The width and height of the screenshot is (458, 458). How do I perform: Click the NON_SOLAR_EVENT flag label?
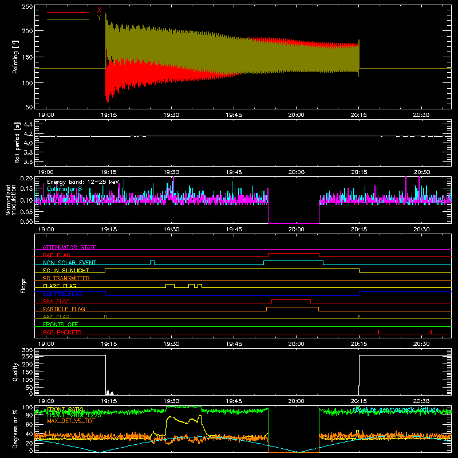(x=69, y=263)
